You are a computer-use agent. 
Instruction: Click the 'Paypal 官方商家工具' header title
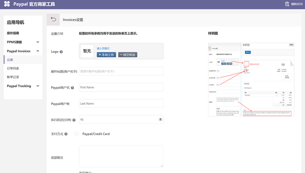34,4
